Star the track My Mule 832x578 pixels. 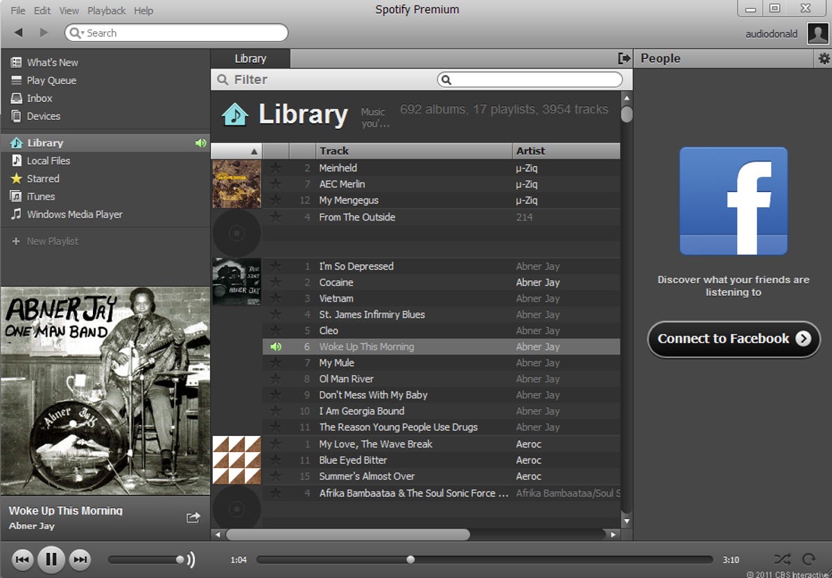[x=276, y=362]
